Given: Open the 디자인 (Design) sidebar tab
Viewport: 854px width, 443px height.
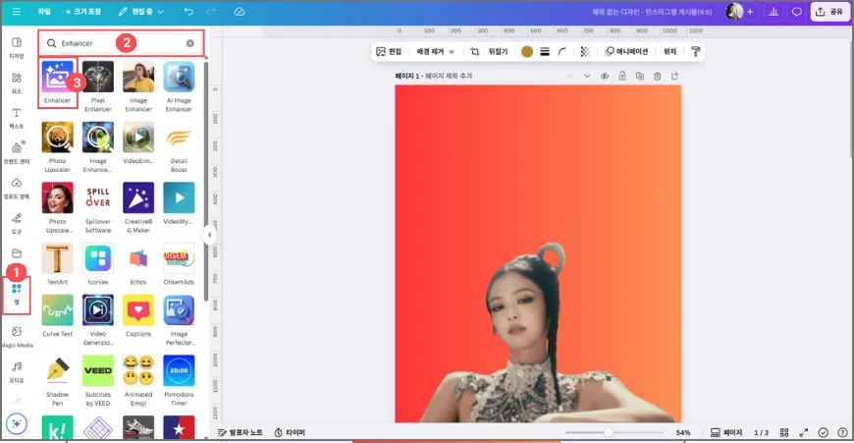Looking at the screenshot, I should [17, 47].
